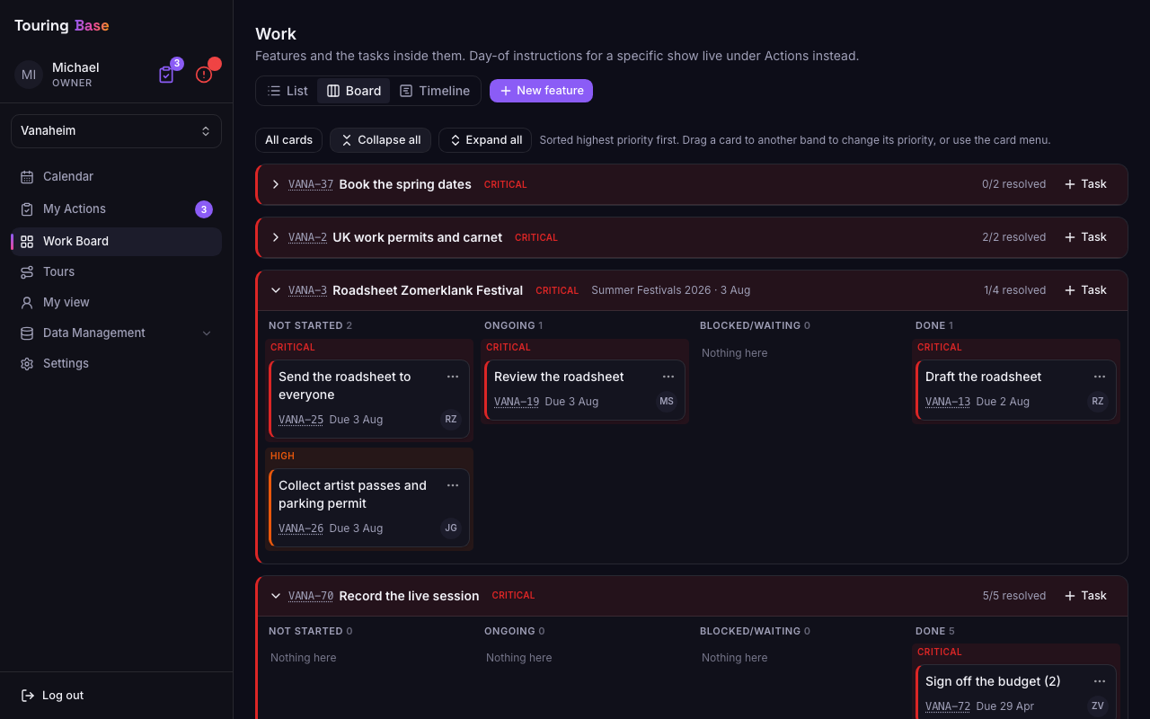Screen dimensions: 1150x719
Task: Click MS avatar on Review the roadsheet card
Action: [x=667, y=401]
